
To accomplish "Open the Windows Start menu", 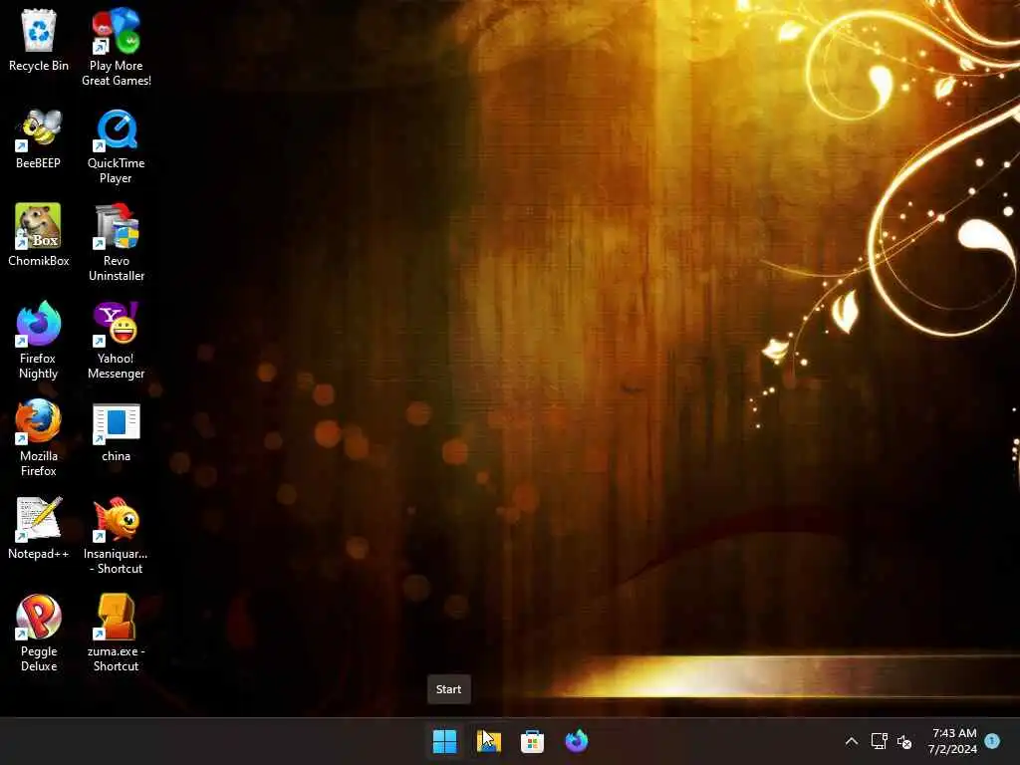I will [x=445, y=741].
